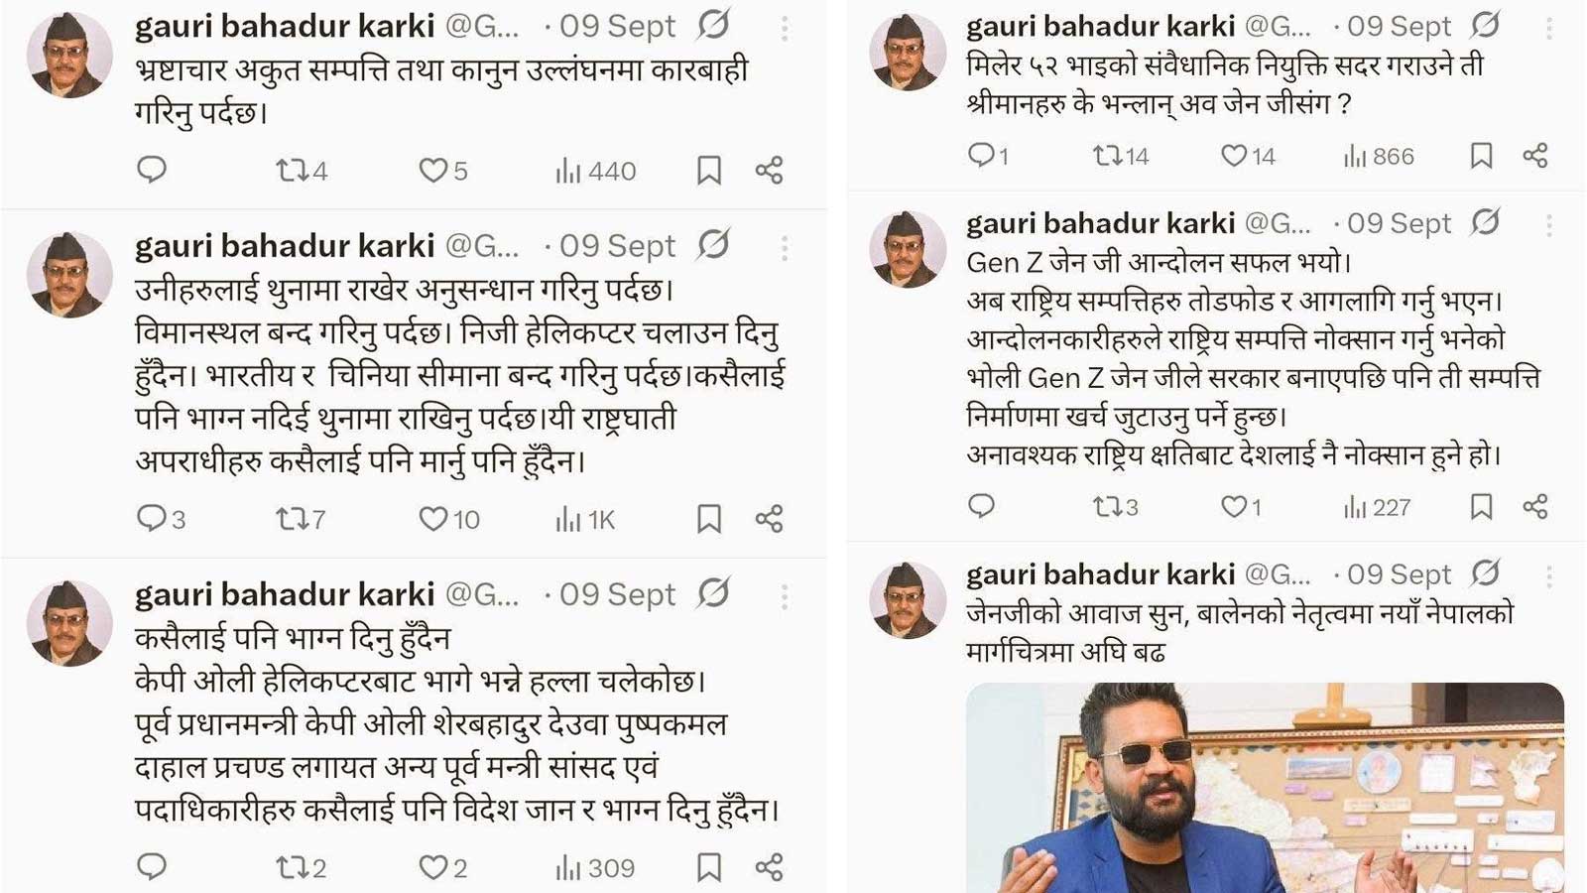
Task: Share the tweet with 866 views
Action: point(1535,155)
